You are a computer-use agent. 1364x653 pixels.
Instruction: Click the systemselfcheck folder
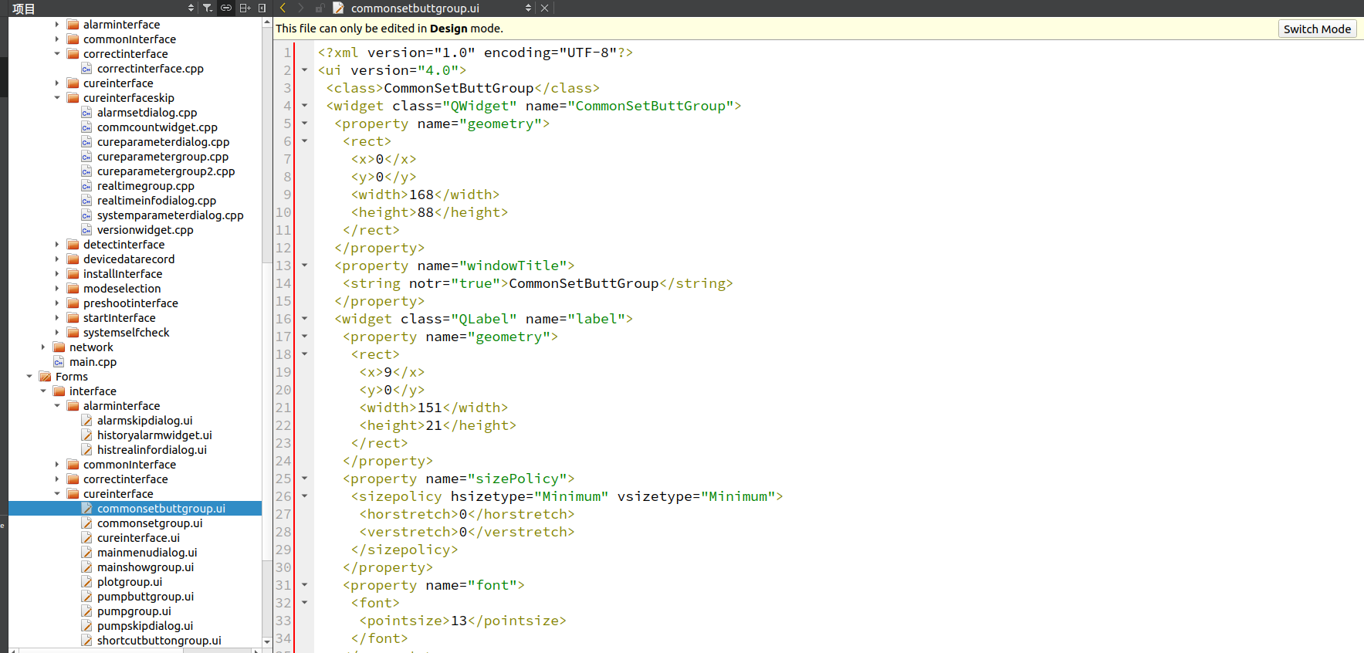click(126, 333)
